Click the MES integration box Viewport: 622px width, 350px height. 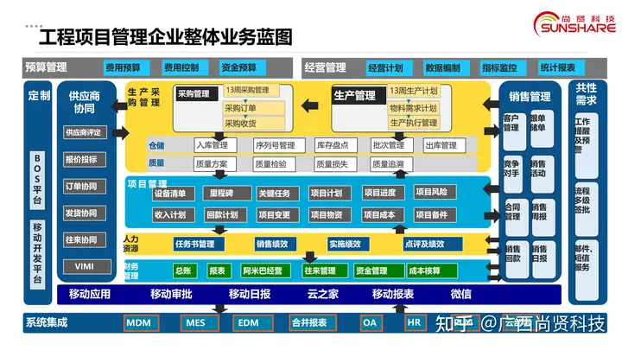pos(200,323)
